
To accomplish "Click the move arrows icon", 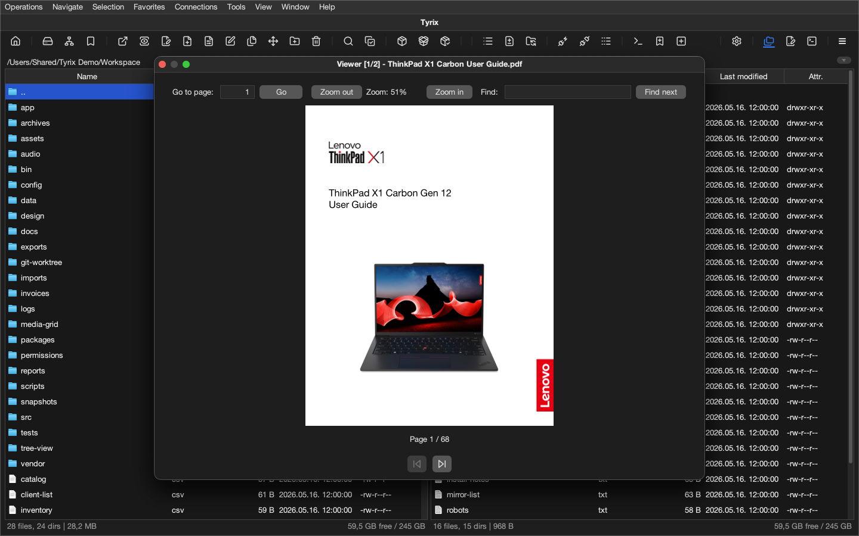I will tap(273, 41).
